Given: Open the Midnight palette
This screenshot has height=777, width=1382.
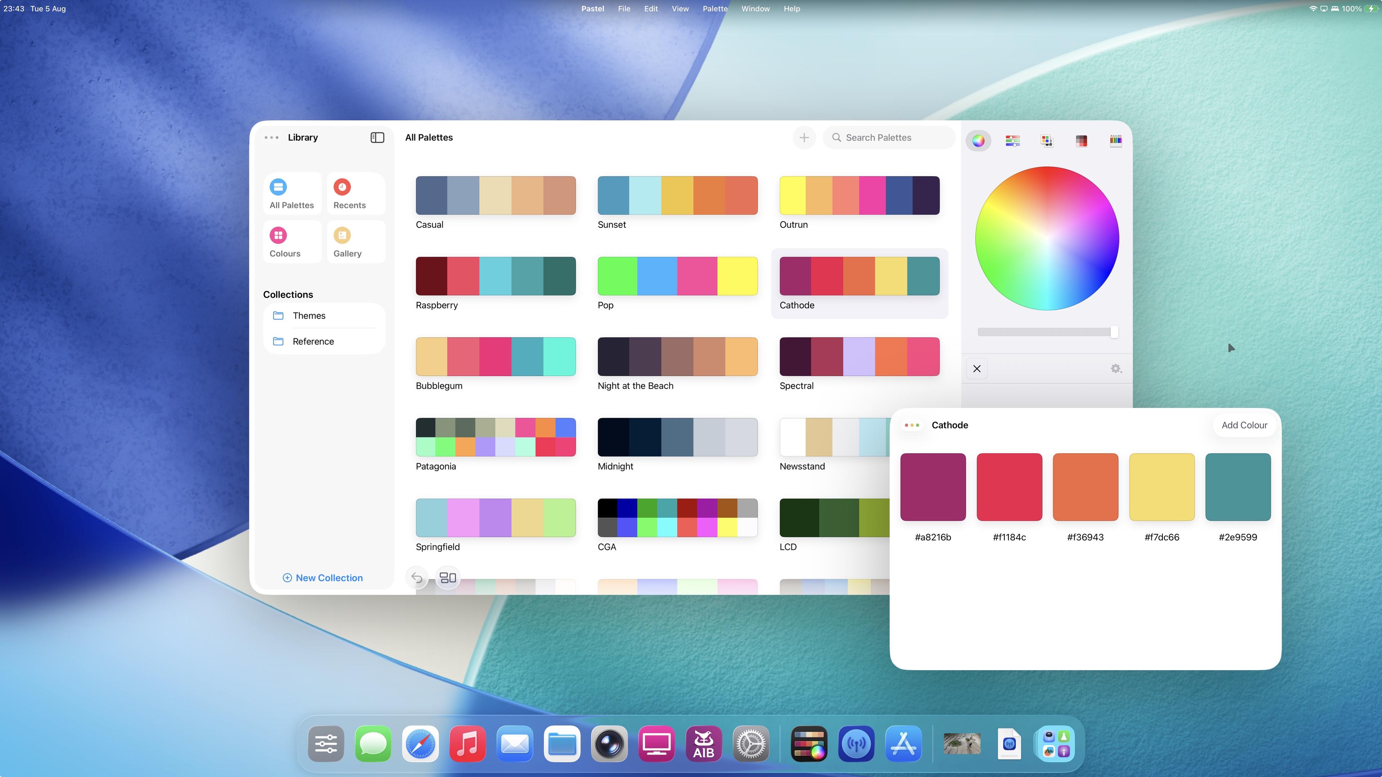Looking at the screenshot, I should [677, 437].
